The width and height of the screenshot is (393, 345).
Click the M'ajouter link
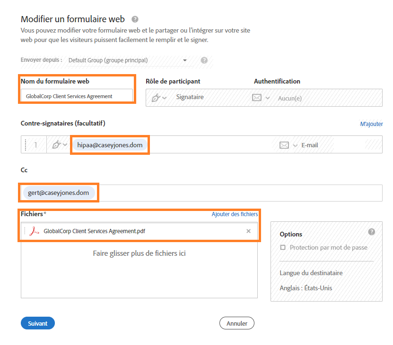[372, 124]
